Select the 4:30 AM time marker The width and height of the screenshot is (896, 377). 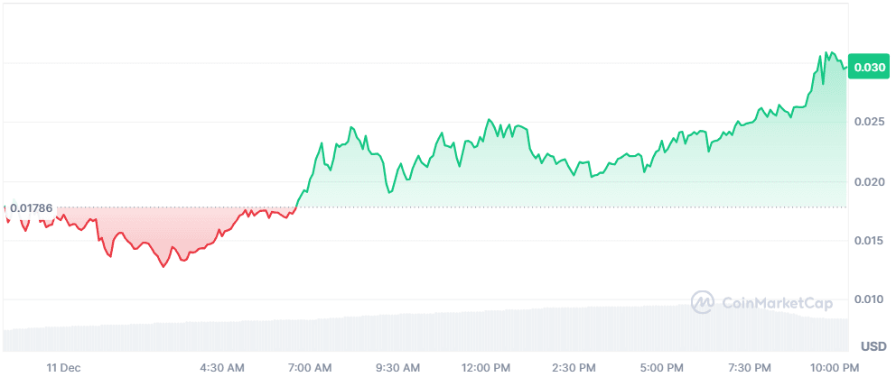tap(221, 367)
